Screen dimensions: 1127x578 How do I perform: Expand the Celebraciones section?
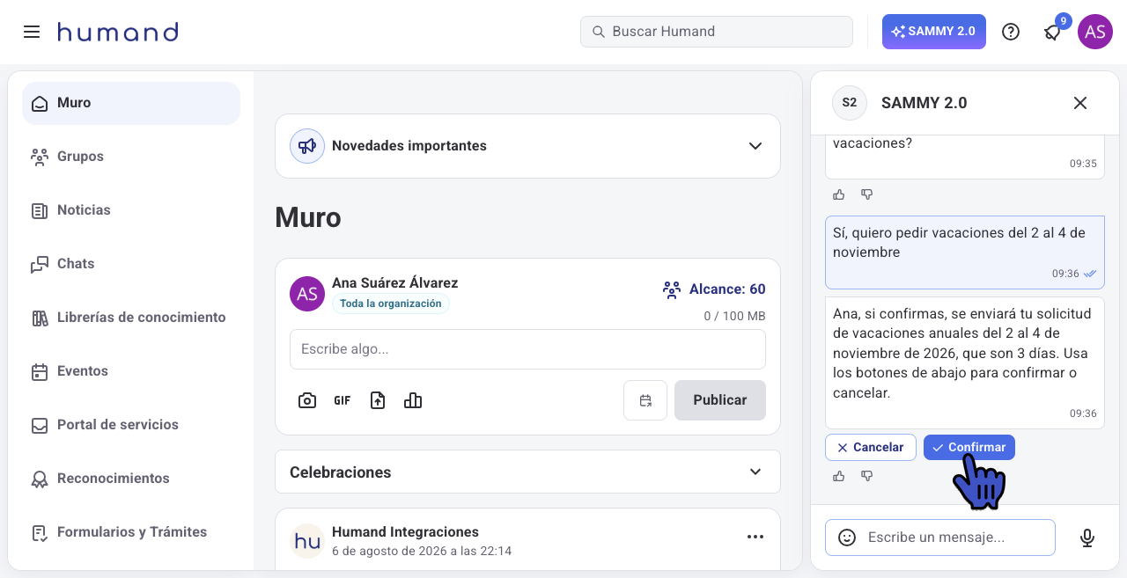pyautogui.click(x=755, y=472)
